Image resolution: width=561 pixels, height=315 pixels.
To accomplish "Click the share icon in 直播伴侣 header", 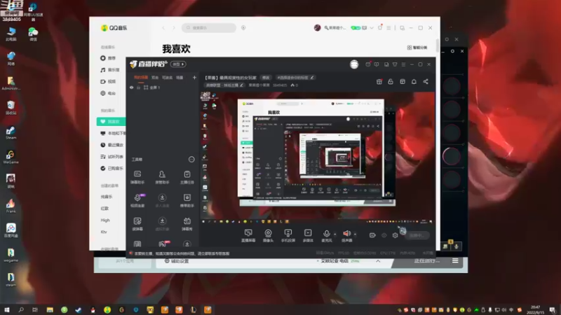I will [x=426, y=82].
